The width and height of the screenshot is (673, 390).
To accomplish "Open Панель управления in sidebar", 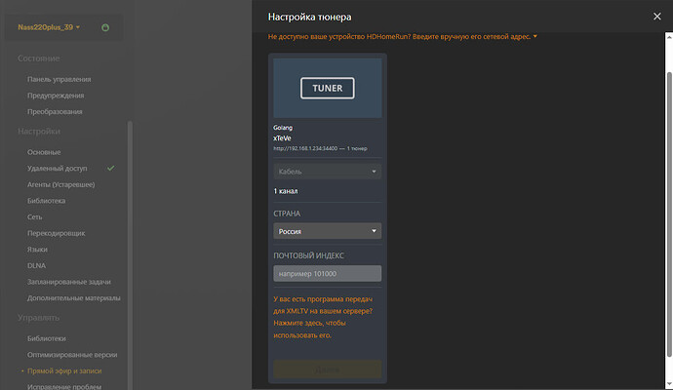I will coord(59,79).
